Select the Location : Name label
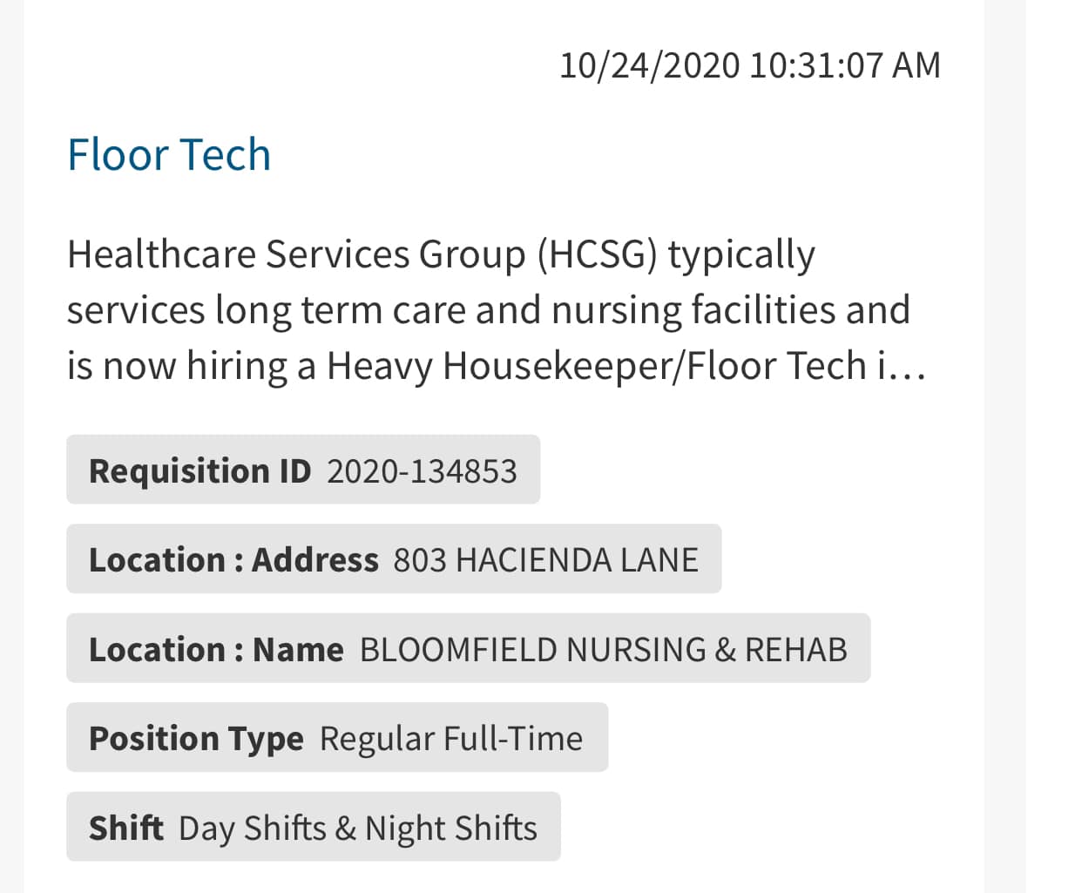This screenshot has width=1082, height=893. (216, 649)
